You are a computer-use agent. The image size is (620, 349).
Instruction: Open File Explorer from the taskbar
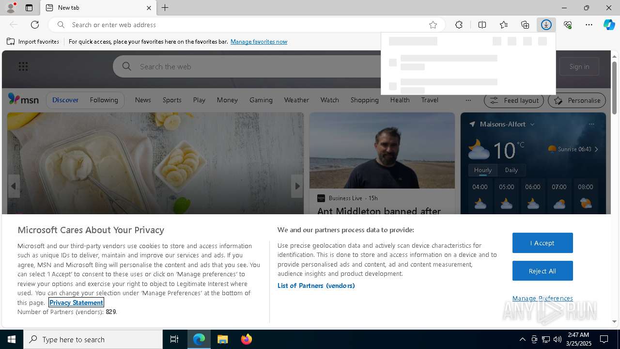point(222,339)
